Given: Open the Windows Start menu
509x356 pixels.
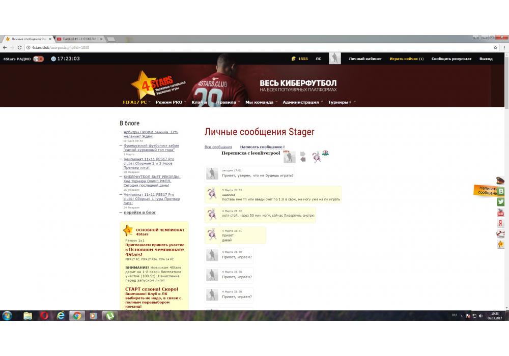Looking at the screenshot, I should 7,315.
